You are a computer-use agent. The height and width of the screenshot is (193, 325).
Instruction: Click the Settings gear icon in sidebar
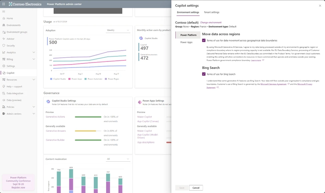pyautogui.click(x=4, y=66)
